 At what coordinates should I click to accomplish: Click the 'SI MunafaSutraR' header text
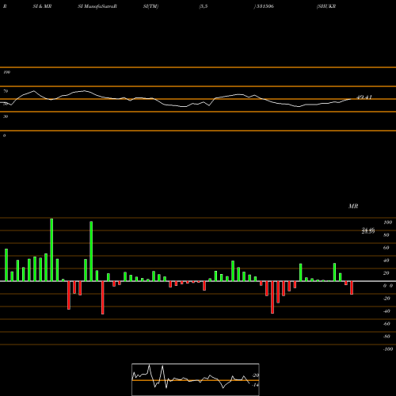click(97, 6)
